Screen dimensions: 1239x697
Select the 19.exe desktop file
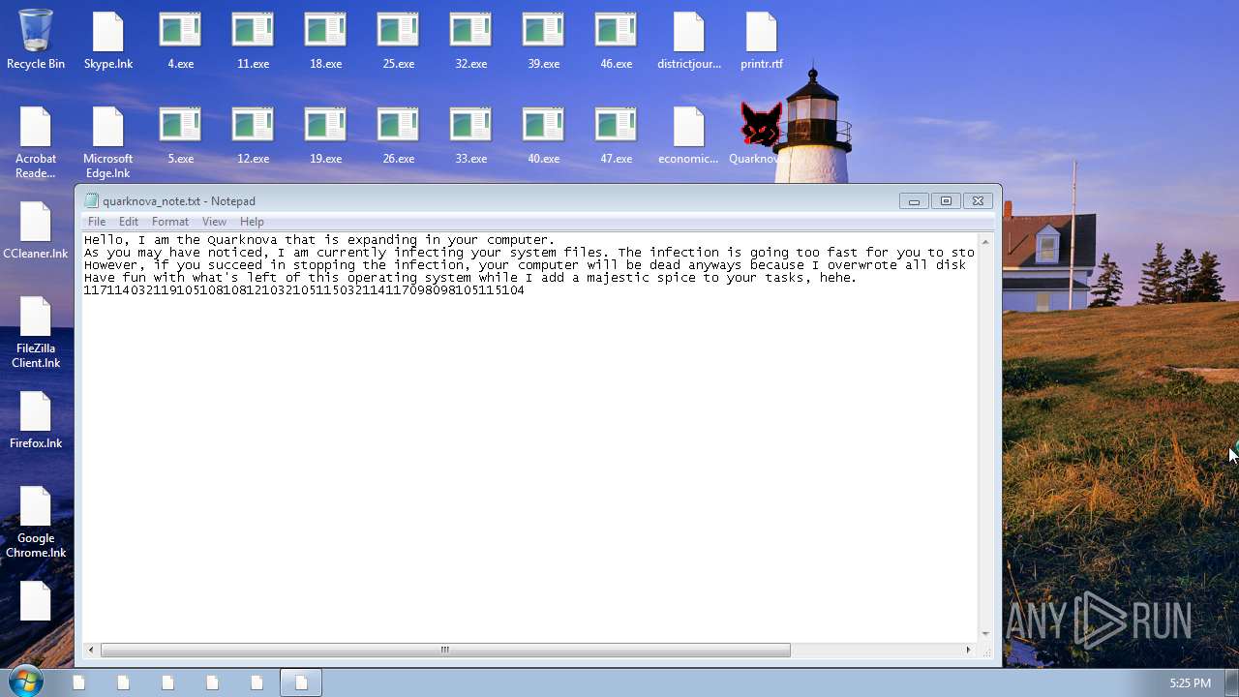325,136
